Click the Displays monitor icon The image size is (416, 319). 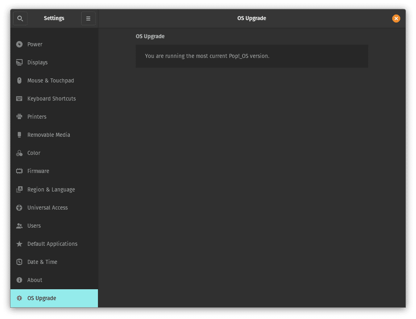point(19,62)
